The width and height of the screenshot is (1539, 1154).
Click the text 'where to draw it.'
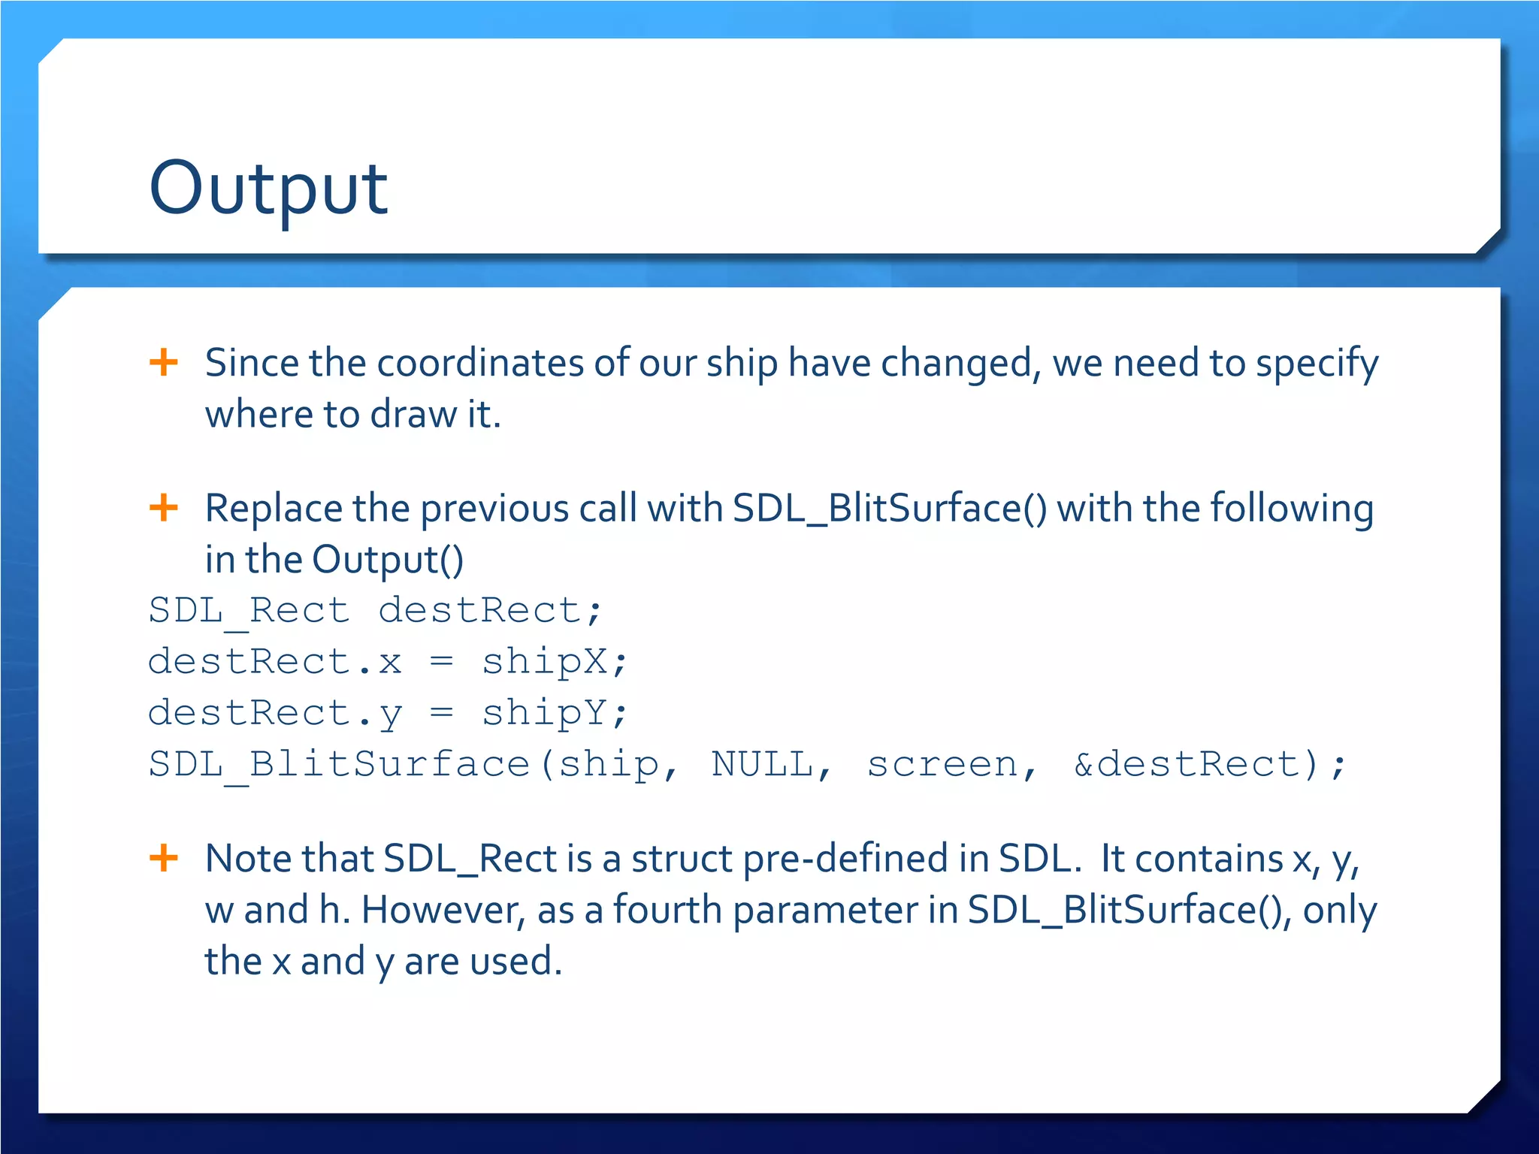(x=353, y=414)
